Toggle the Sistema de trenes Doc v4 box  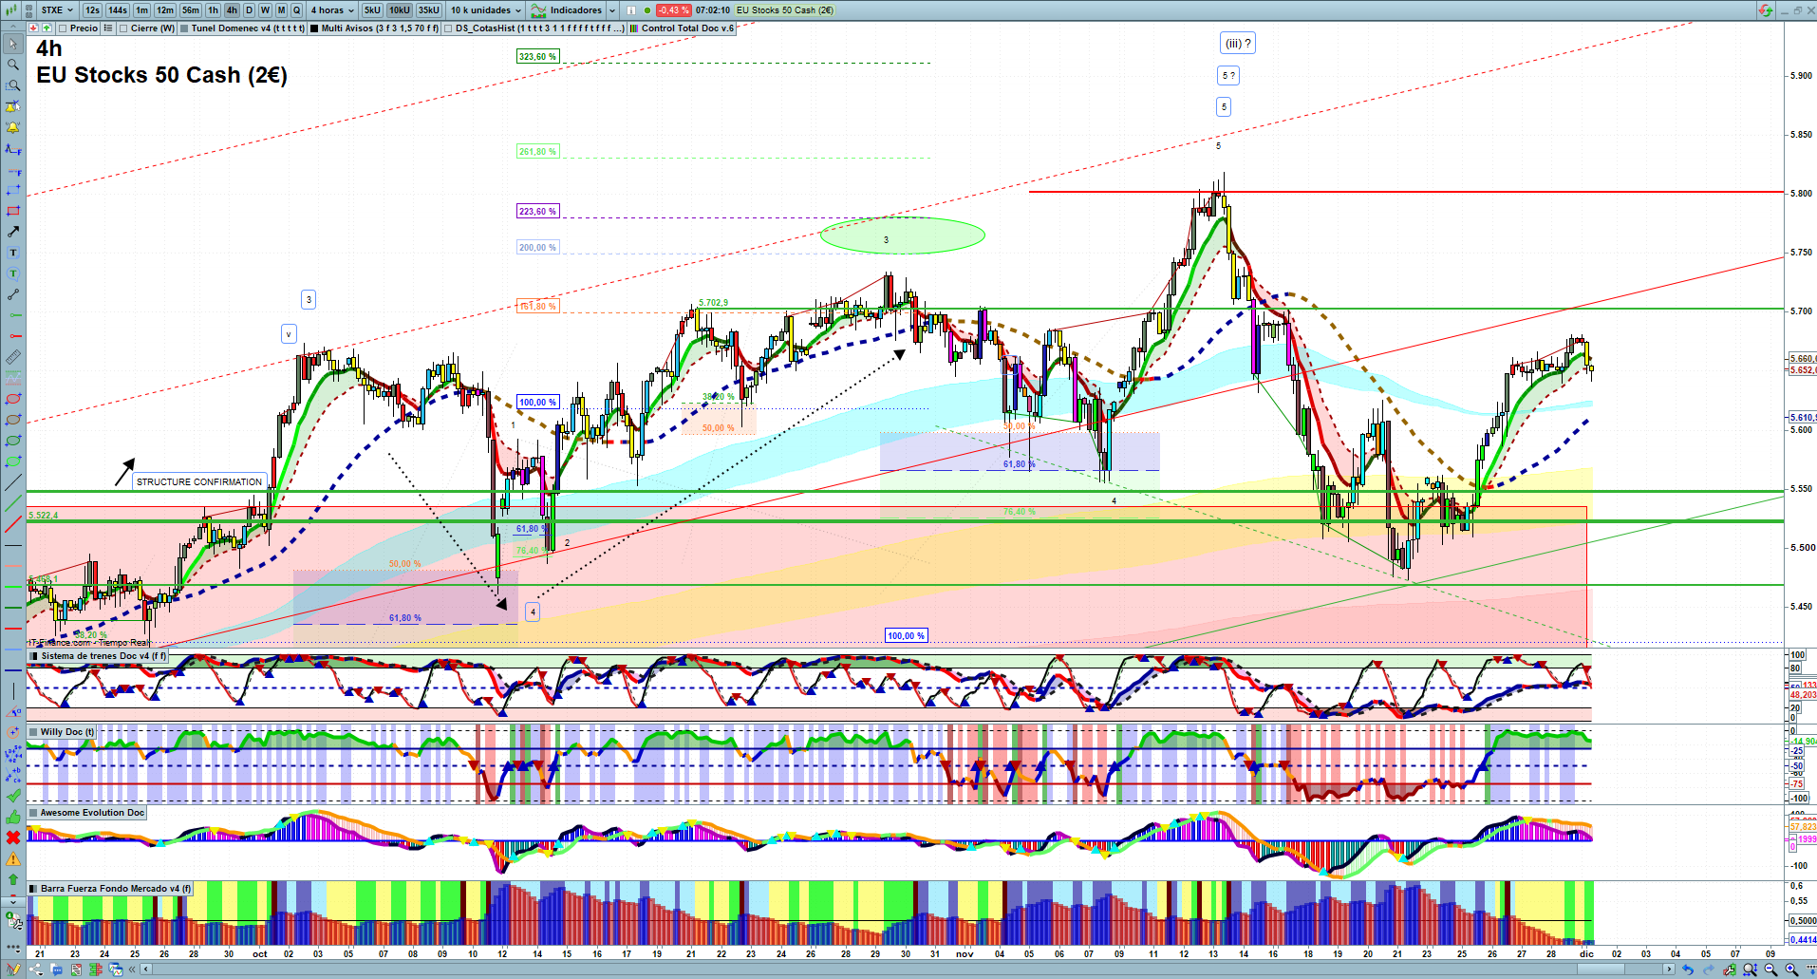(x=34, y=656)
